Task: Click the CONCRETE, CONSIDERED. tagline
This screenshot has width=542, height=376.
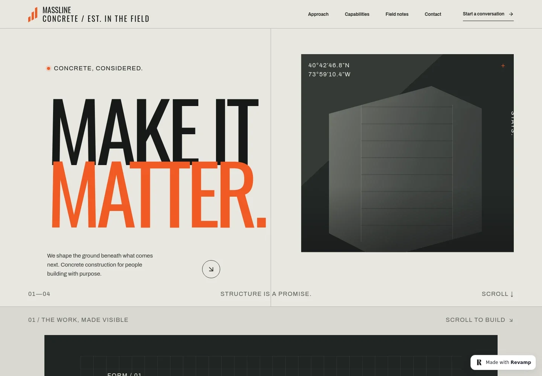Action: 98,68
